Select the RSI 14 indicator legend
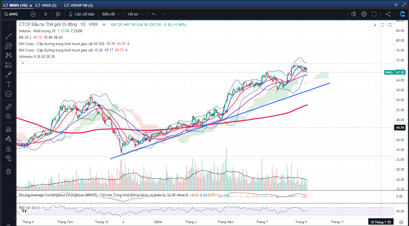 (24, 208)
